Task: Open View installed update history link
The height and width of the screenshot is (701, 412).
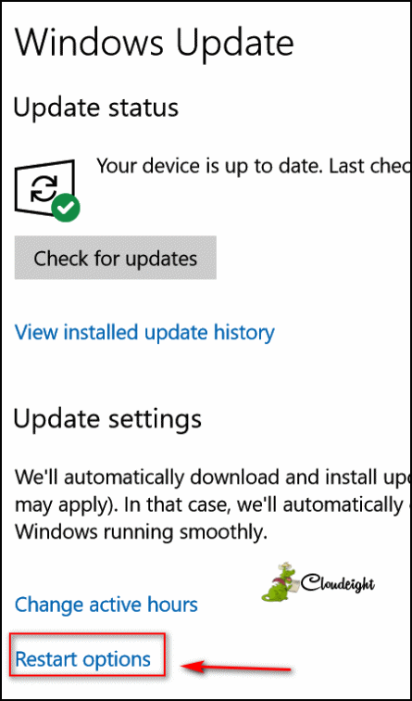Action: (144, 332)
